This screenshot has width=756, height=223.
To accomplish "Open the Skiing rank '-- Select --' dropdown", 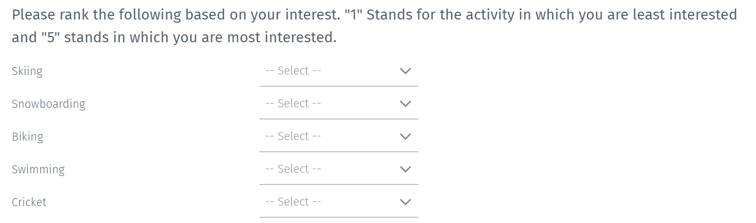I will coord(338,71).
